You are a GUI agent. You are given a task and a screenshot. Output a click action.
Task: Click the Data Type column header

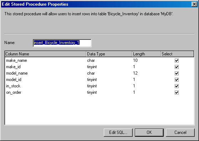click(109, 54)
